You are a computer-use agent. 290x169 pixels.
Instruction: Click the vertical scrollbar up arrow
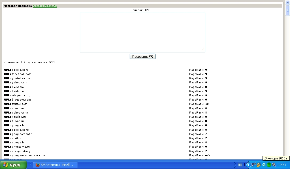(288, 2)
